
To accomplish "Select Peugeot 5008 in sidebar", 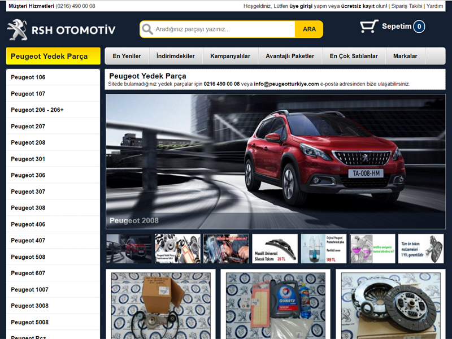I will pyautogui.click(x=53, y=322).
